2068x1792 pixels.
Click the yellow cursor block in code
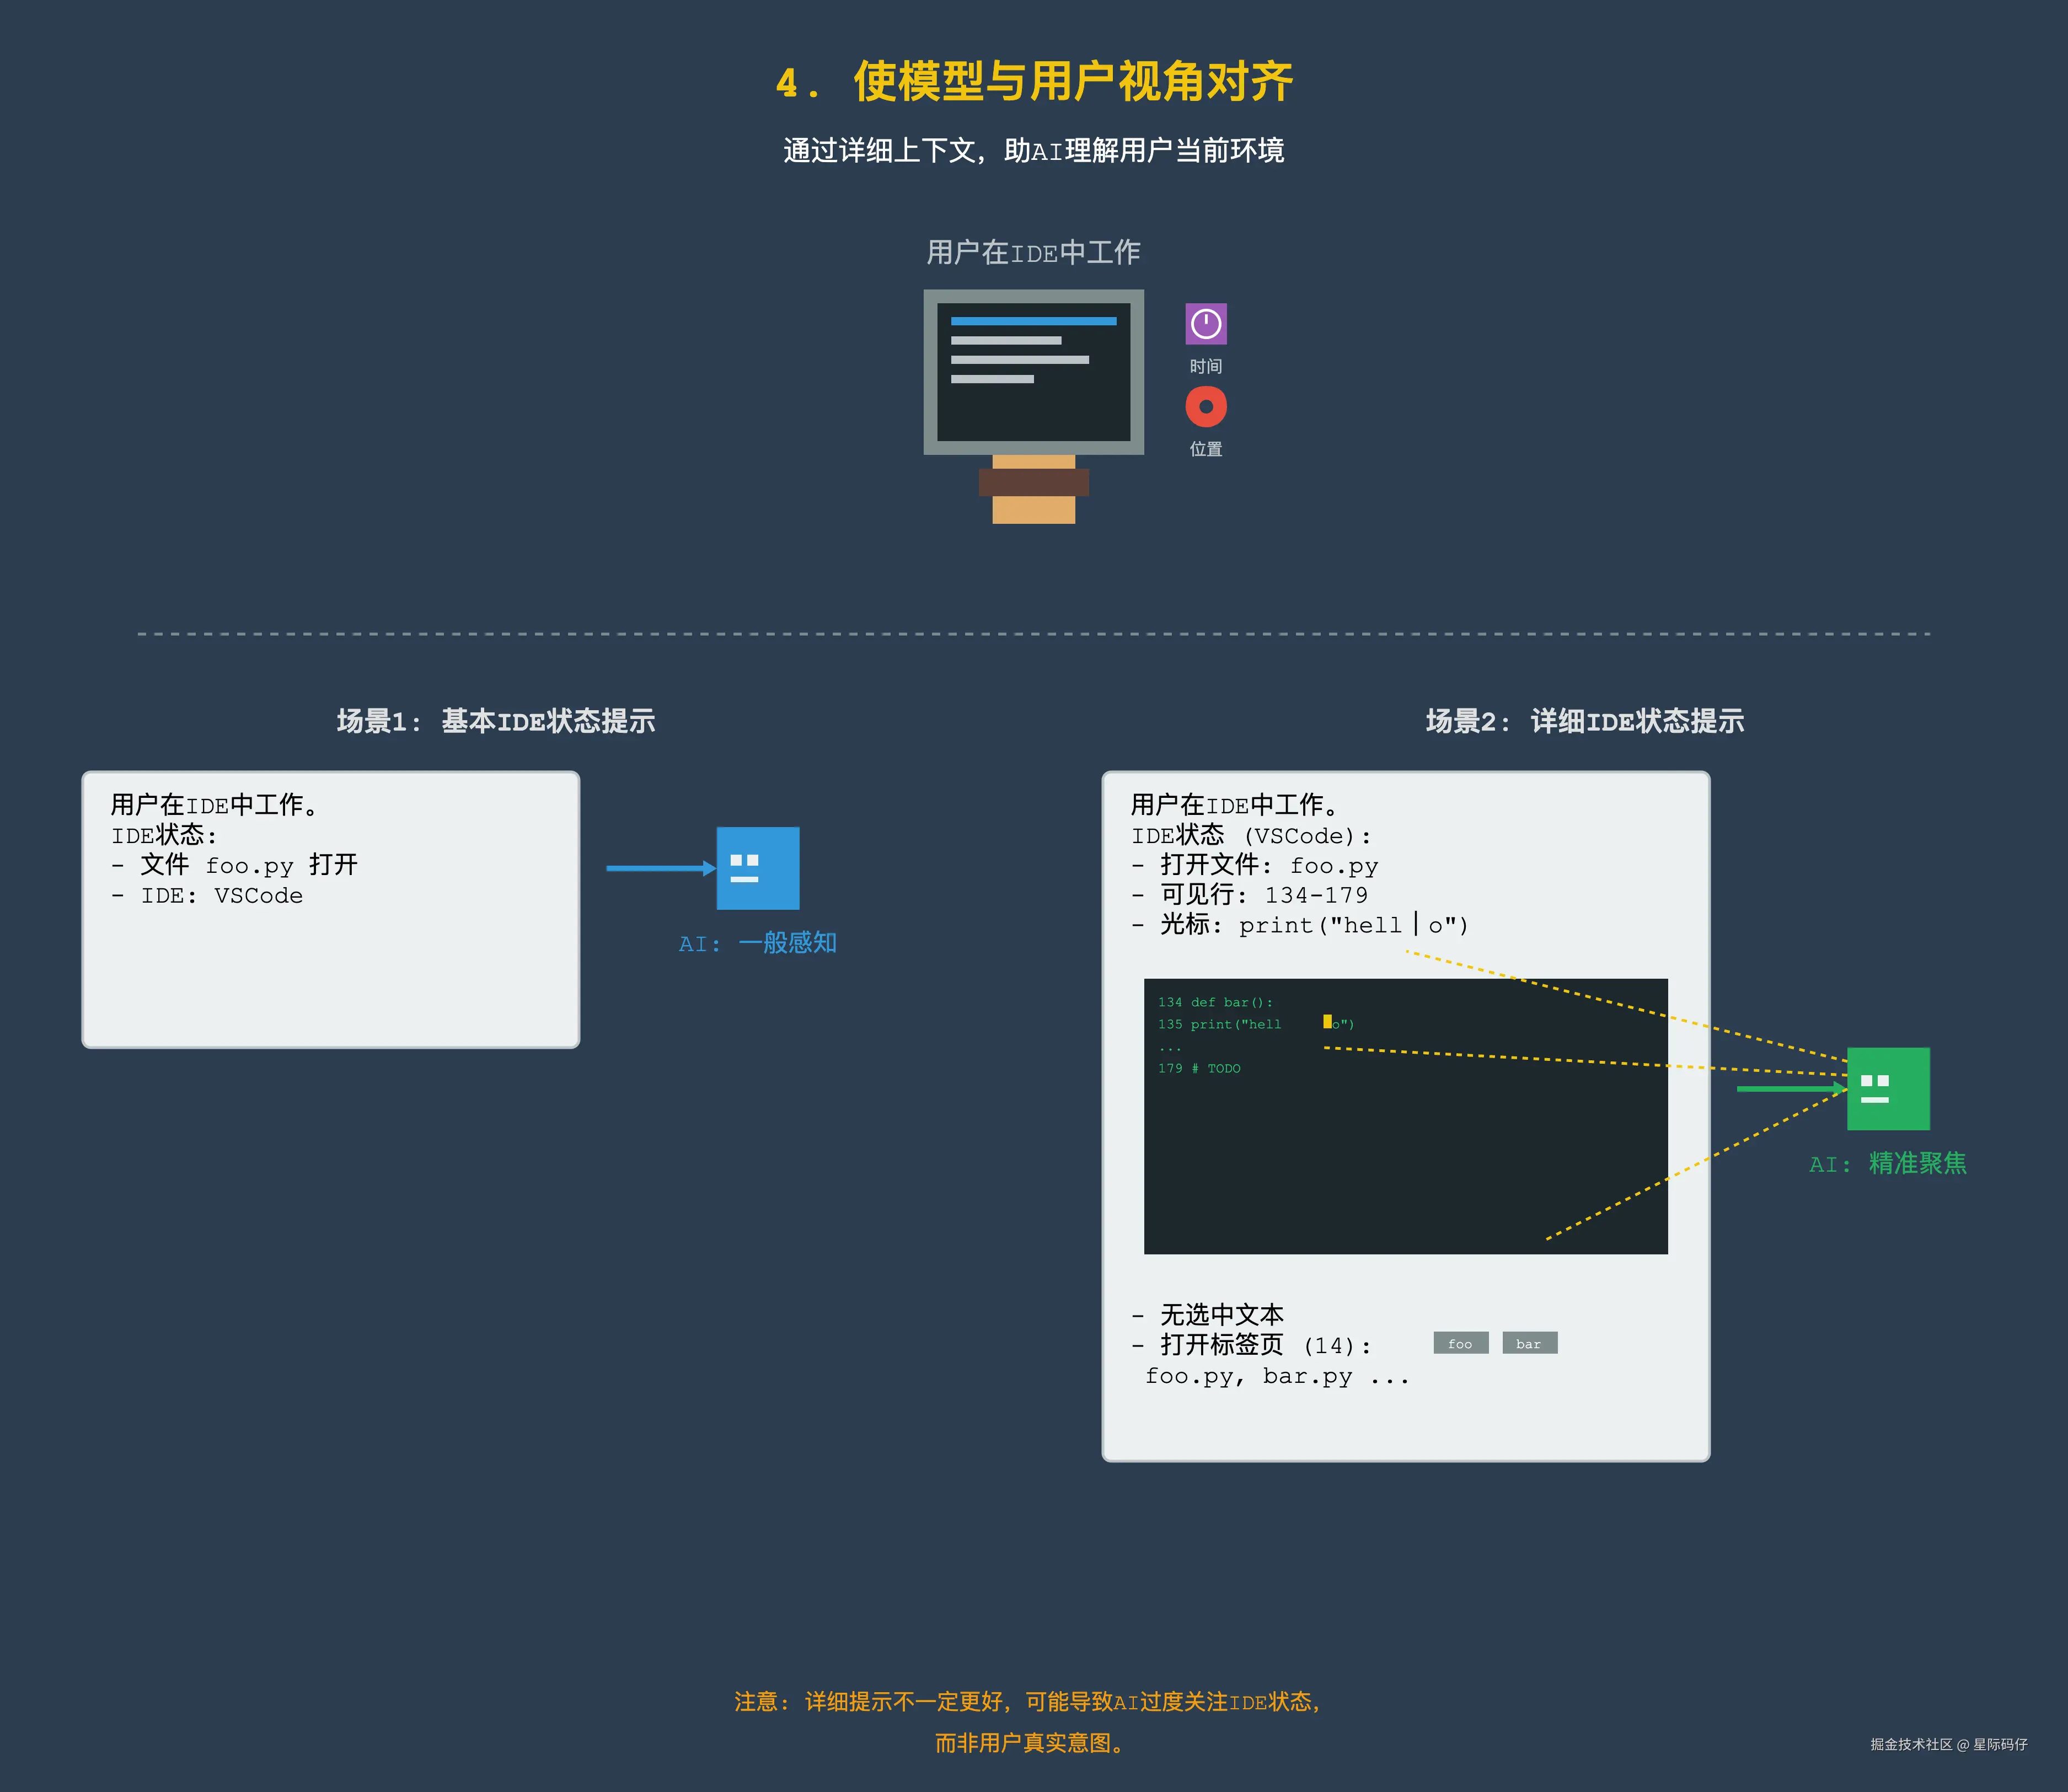tap(1327, 1021)
